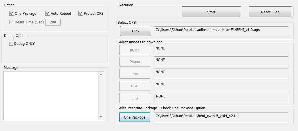298x131 pixels.
Task: Click the Reset Files button
Action: point(270,12)
